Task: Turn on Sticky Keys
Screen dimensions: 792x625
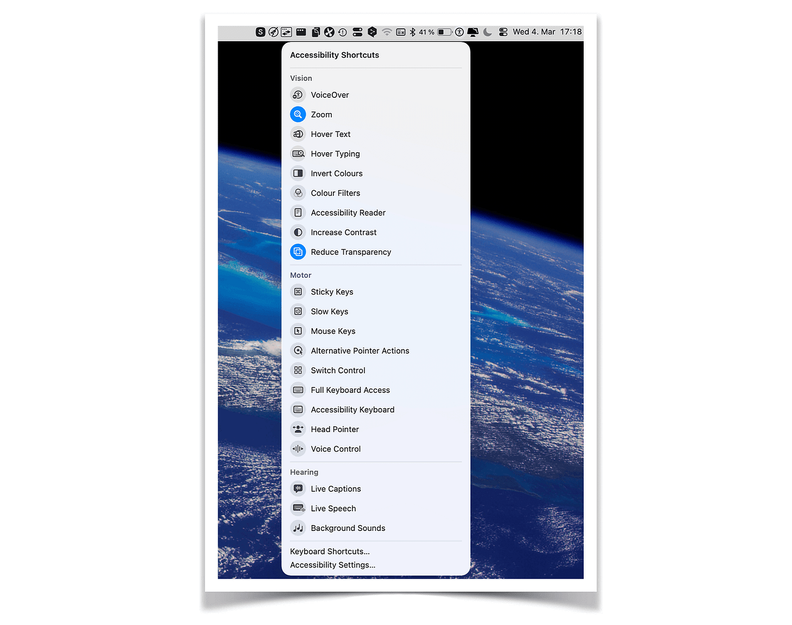Action: pyautogui.click(x=375, y=292)
